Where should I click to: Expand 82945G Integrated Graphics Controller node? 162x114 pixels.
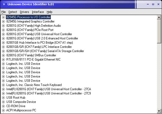click(x=3, y=21)
